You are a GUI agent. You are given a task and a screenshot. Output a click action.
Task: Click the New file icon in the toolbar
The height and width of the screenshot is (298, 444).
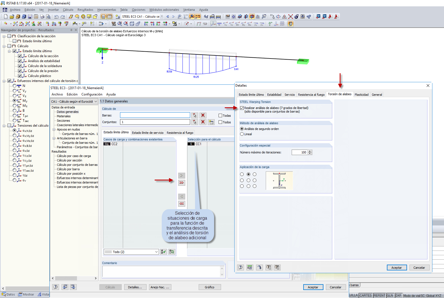pyautogui.click(x=6, y=17)
